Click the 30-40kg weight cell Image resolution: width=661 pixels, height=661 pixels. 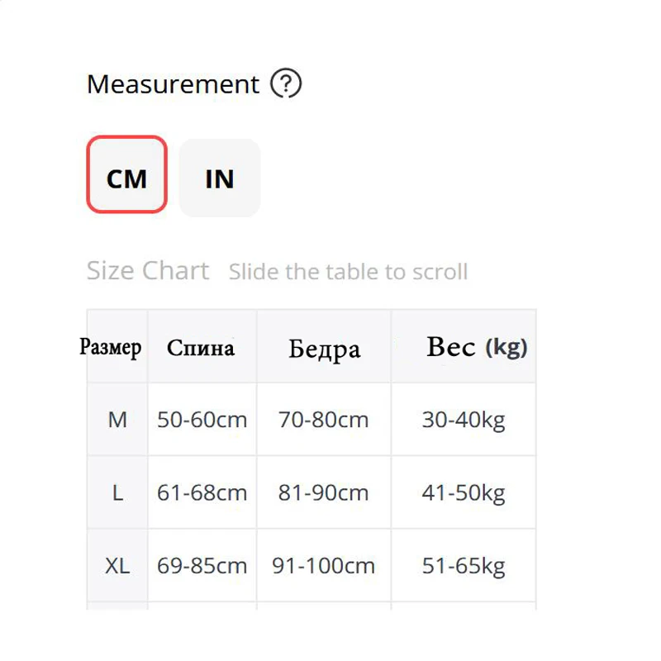[x=464, y=420]
